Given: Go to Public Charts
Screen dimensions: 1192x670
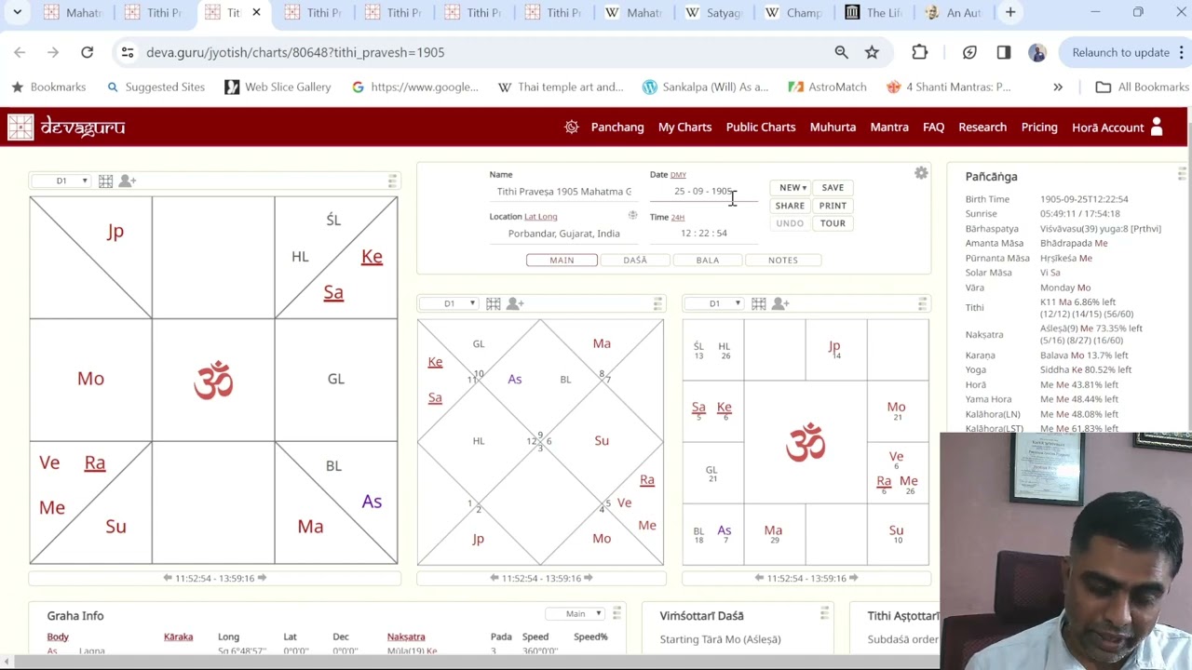Looking at the screenshot, I should tap(761, 127).
